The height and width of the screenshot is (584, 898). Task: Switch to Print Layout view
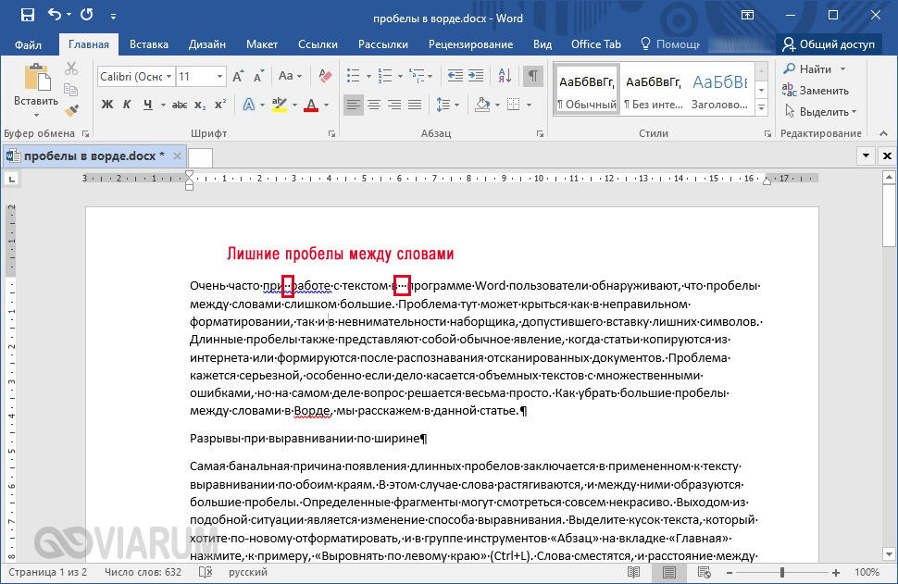point(669,572)
